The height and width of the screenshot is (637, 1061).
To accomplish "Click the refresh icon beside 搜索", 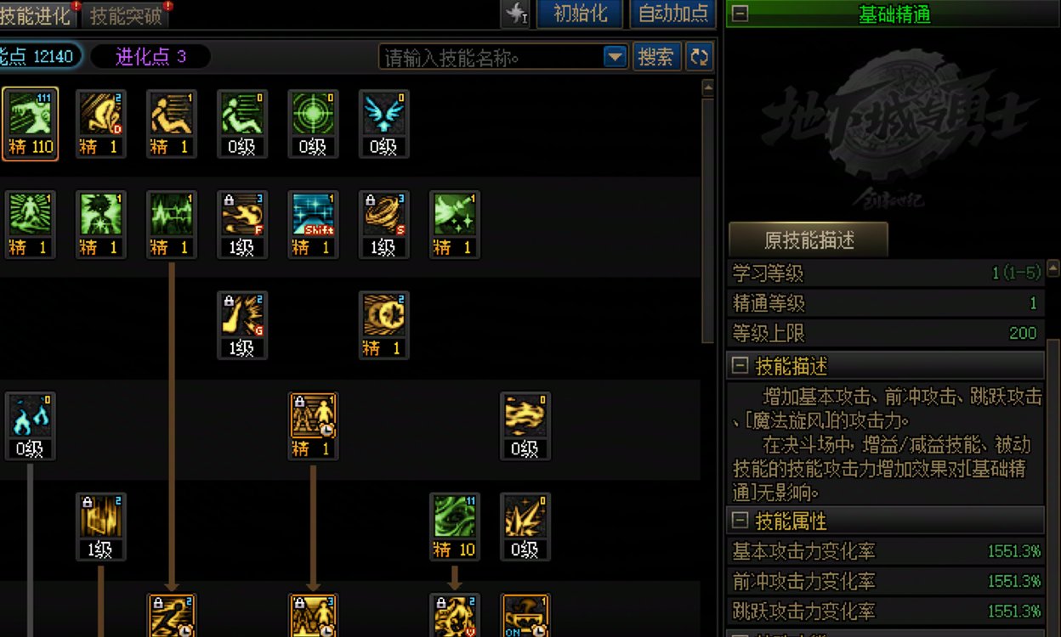I will 700,57.
